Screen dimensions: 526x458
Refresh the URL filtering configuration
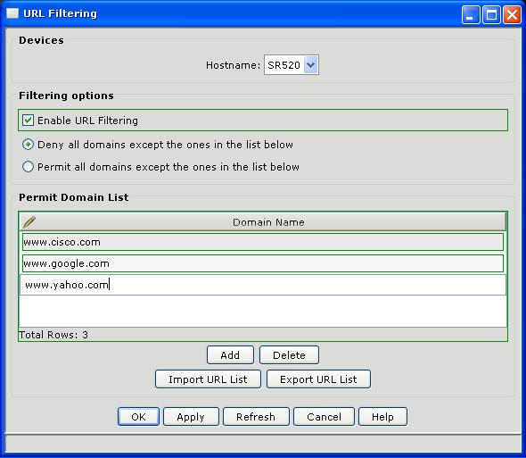[x=256, y=417]
